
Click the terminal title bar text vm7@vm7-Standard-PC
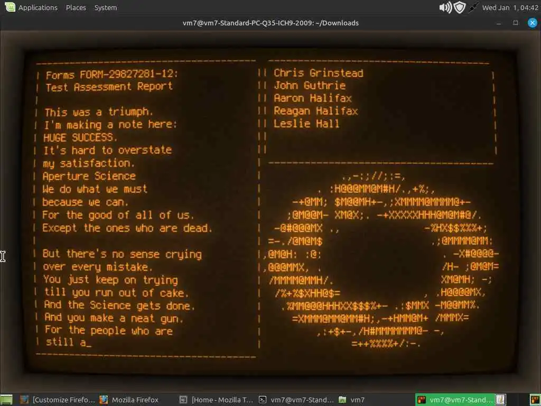pyautogui.click(x=270, y=23)
